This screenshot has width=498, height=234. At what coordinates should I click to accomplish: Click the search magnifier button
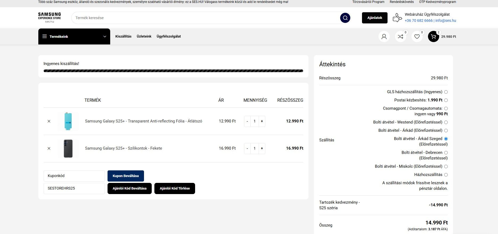(x=345, y=18)
